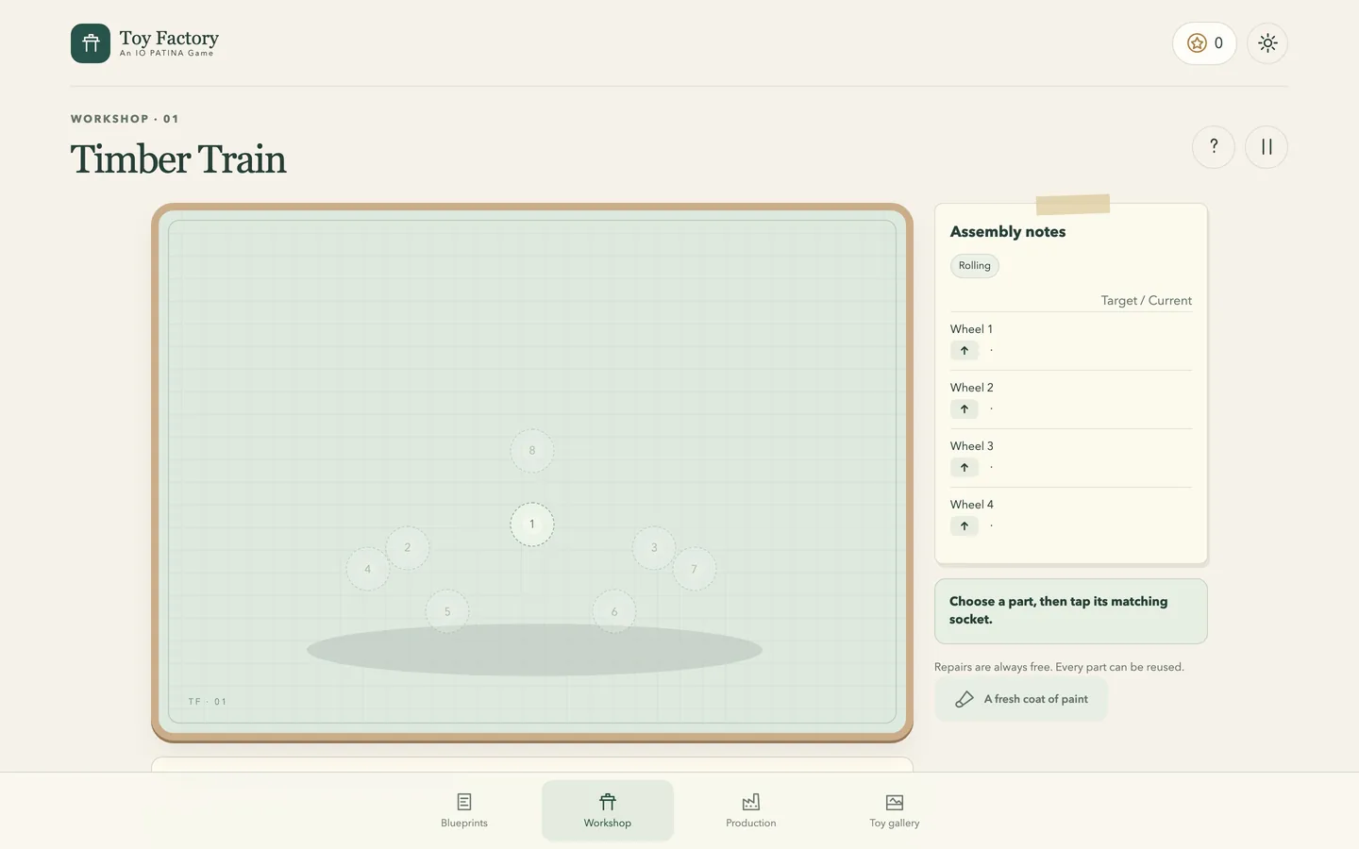Select socket number 1 on the board
The width and height of the screenshot is (1359, 849).
(532, 524)
